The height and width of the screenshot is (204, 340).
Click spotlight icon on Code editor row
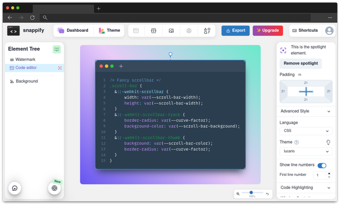click(60, 68)
